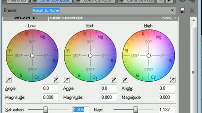Click the Mid wheel label
The width and height of the screenshot is (202, 113).
[90, 26]
